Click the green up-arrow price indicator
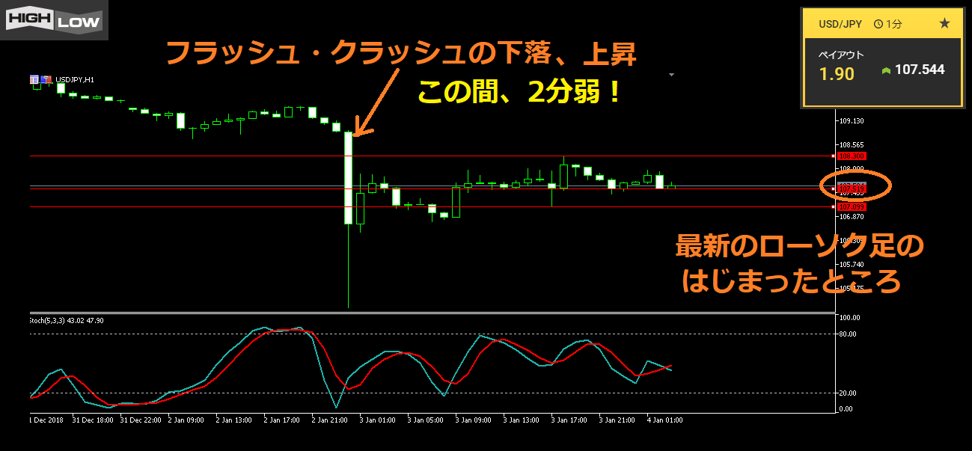Screen dimensions: 972x451 pyautogui.click(x=887, y=70)
